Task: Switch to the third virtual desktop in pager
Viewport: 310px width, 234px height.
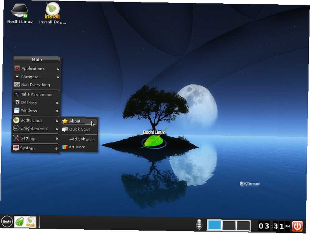Action: click(243, 225)
